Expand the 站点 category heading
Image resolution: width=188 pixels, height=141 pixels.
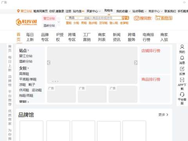(x=24, y=51)
